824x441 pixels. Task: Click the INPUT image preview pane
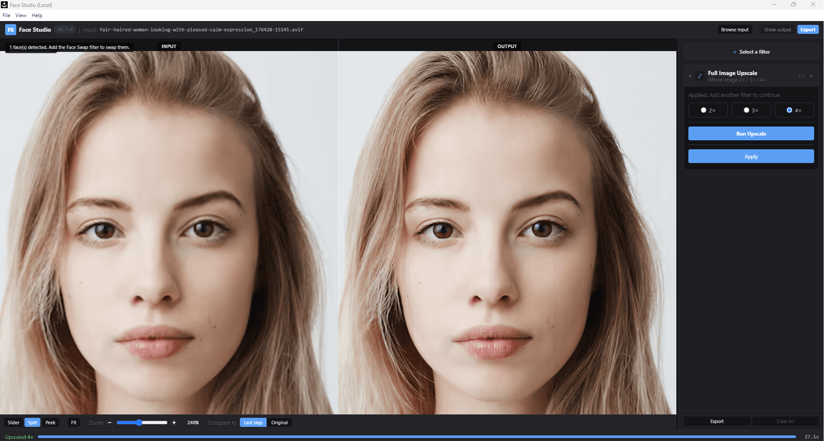tap(169, 233)
